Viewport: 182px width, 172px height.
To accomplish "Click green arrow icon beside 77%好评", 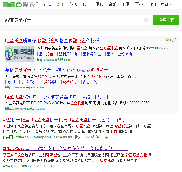I will (x=106, y=137).
